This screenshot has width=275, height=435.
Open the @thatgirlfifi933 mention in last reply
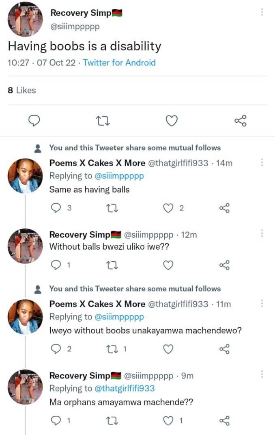[125, 388]
